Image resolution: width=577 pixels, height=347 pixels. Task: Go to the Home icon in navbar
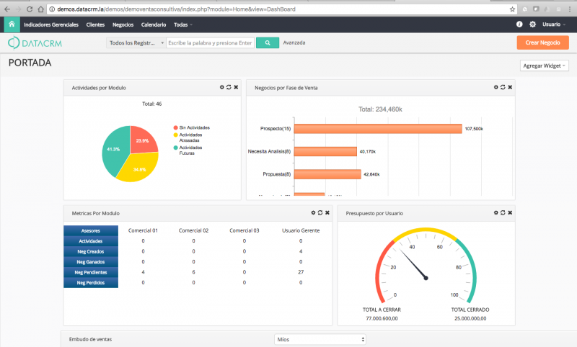(12, 24)
